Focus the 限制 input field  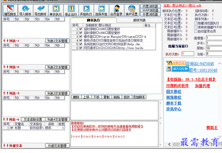(214, 48)
